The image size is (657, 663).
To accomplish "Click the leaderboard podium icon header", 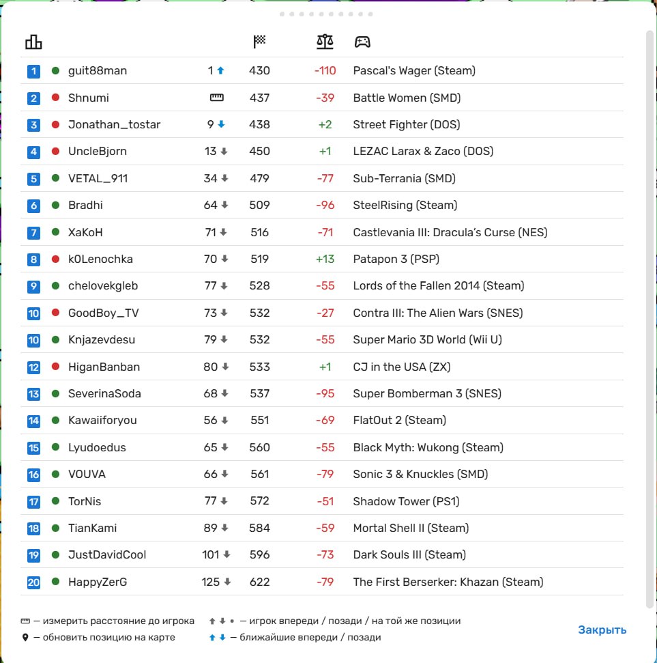I will [x=33, y=42].
